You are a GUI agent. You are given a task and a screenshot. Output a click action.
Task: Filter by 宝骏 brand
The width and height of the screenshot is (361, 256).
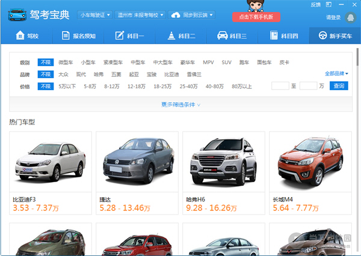pyautogui.click(x=152, y=75)
